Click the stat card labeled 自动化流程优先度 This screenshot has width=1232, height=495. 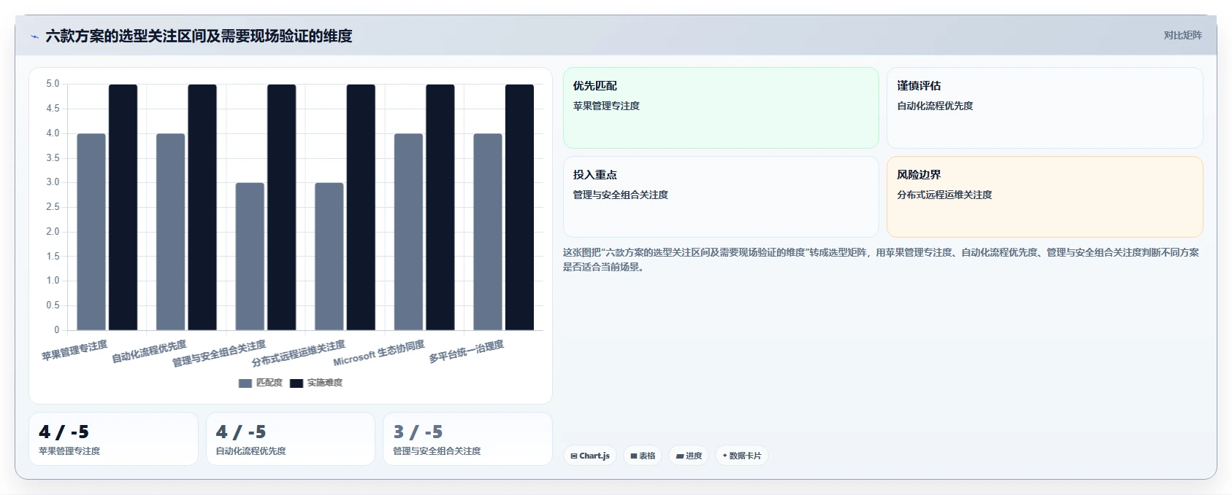(x=291, y=439)
